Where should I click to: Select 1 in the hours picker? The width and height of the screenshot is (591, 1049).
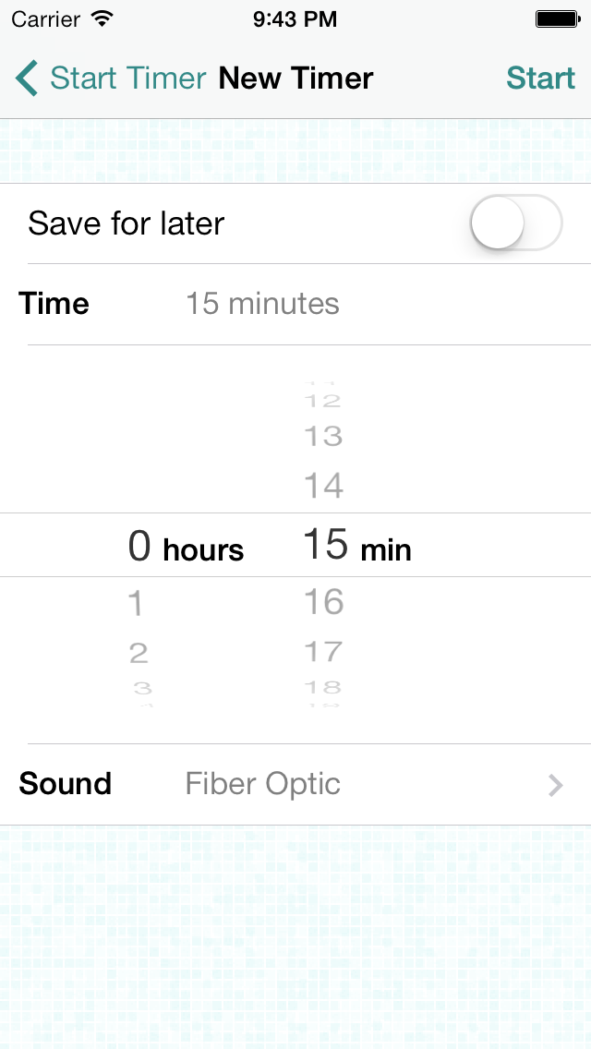pyautogui.click(x=137, y=604)
